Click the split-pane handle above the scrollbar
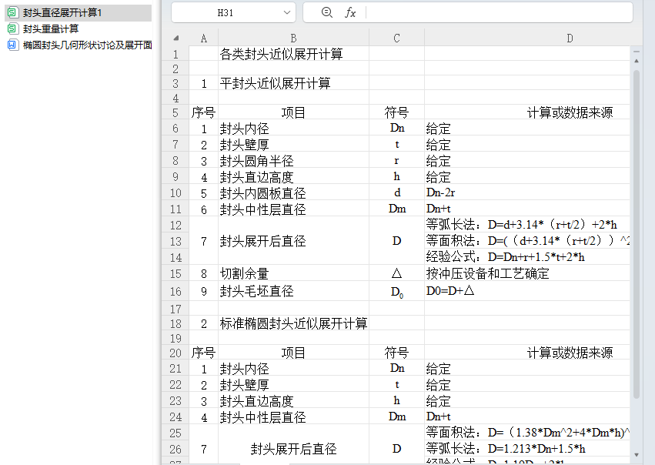The height and width of the screenshot is (465, 655). [637, 52]
